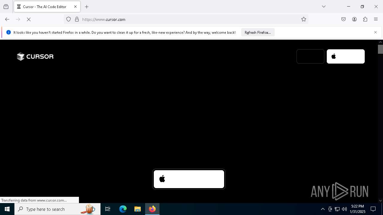Image resolution: width=383 pixels, height=215 pixels.
Task: Open network status tray icon
Action: 337,209
